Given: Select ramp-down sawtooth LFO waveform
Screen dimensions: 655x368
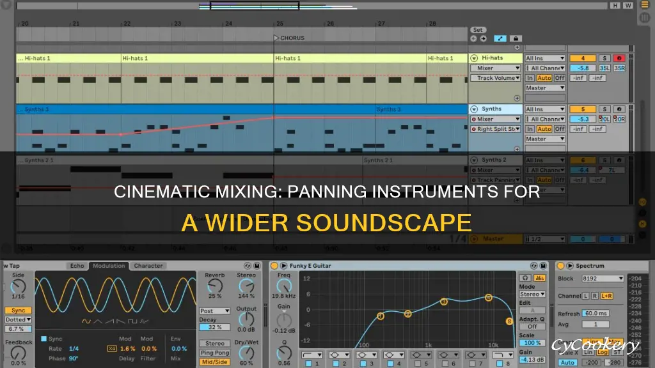Looking at the screenshot, I should [x=121, y=321].
